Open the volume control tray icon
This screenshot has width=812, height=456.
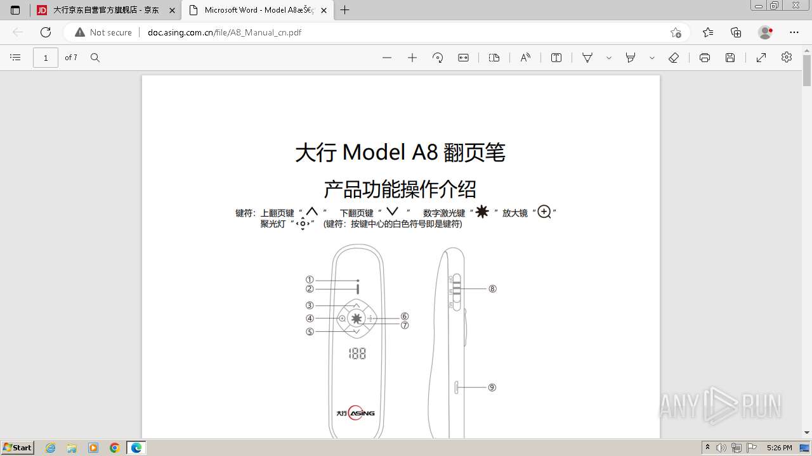721,448
